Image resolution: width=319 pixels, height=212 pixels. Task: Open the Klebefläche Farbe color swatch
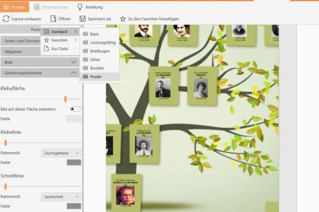point(74,119)
